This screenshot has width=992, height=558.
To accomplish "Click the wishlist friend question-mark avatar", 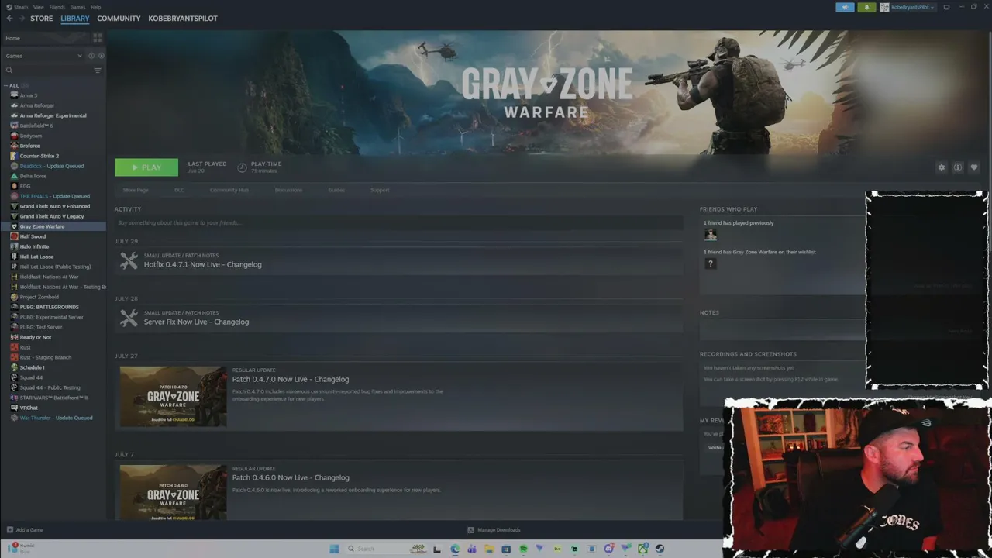I will (x=710, y=263).
